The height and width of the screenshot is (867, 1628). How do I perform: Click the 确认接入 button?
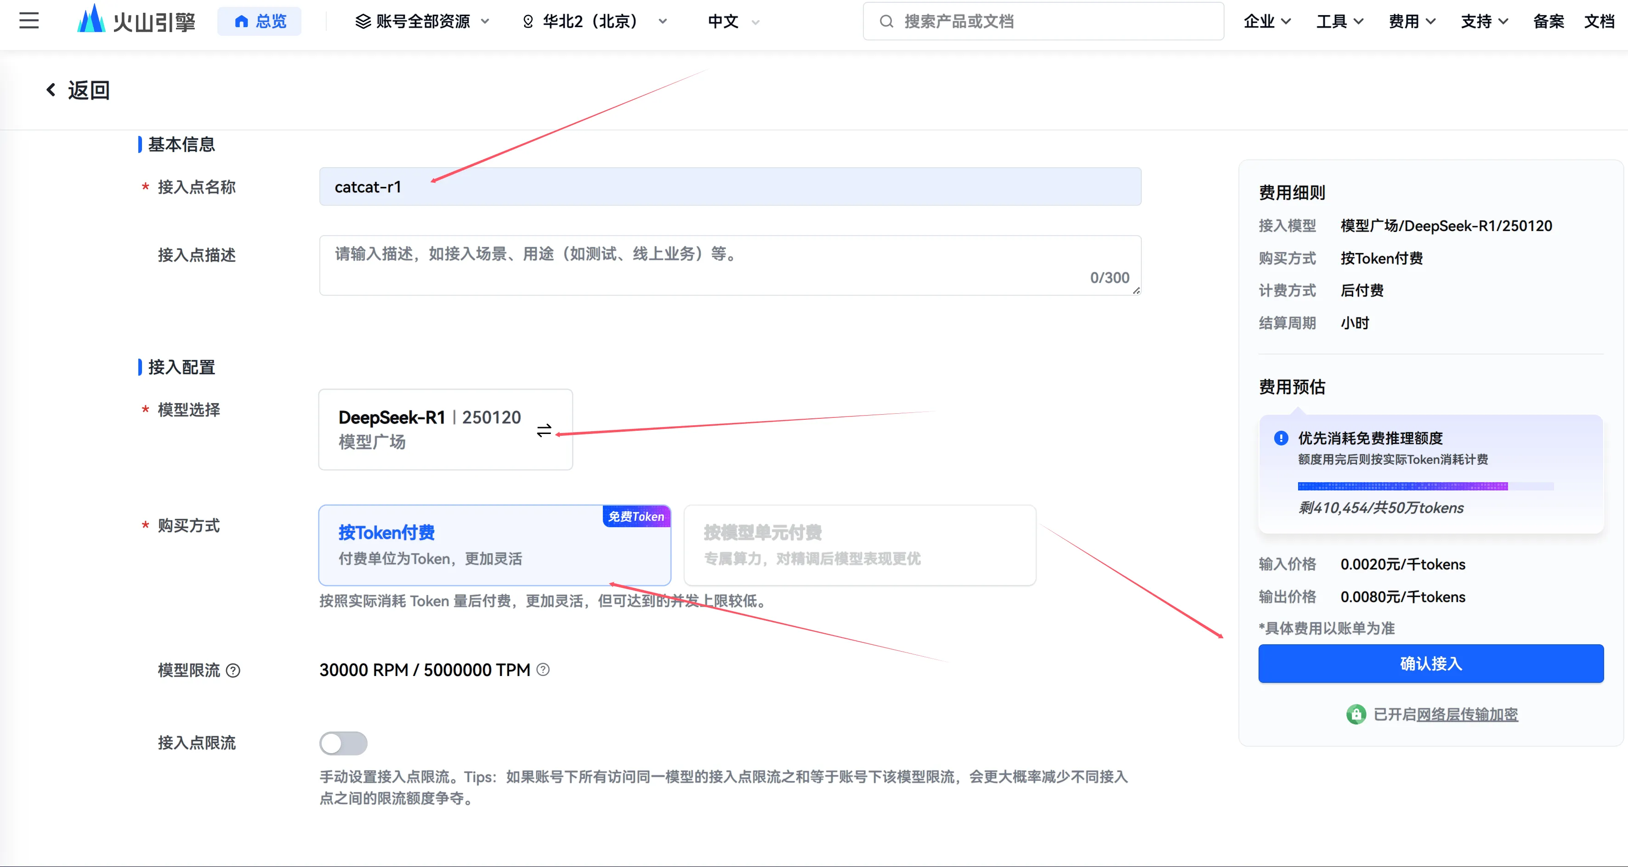coord(1431,664)
